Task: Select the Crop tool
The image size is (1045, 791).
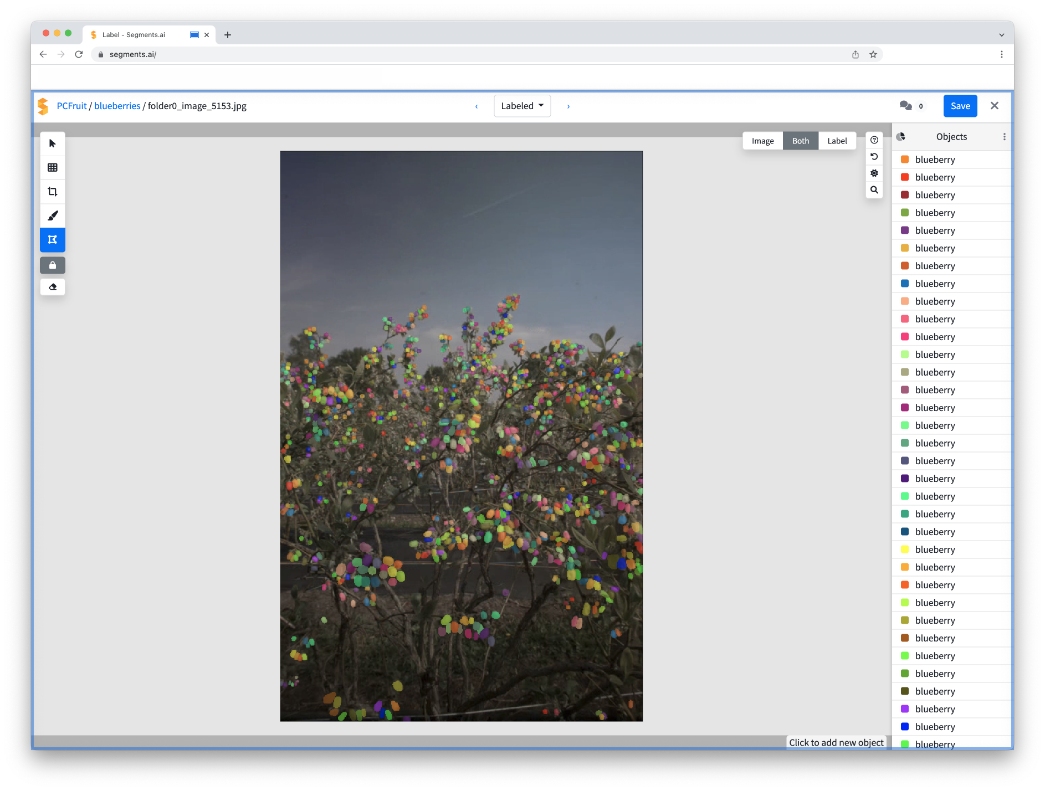Action: tap(53, 191)
